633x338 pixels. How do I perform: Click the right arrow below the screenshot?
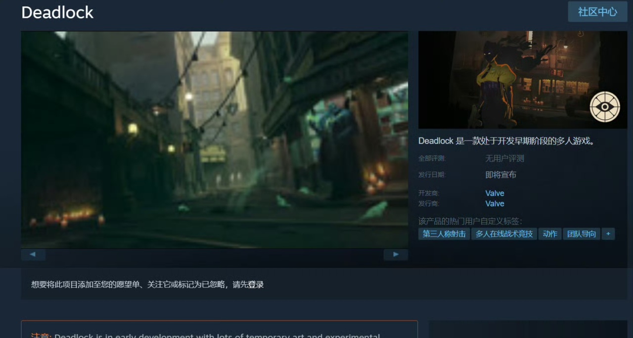tap(396, 254)
